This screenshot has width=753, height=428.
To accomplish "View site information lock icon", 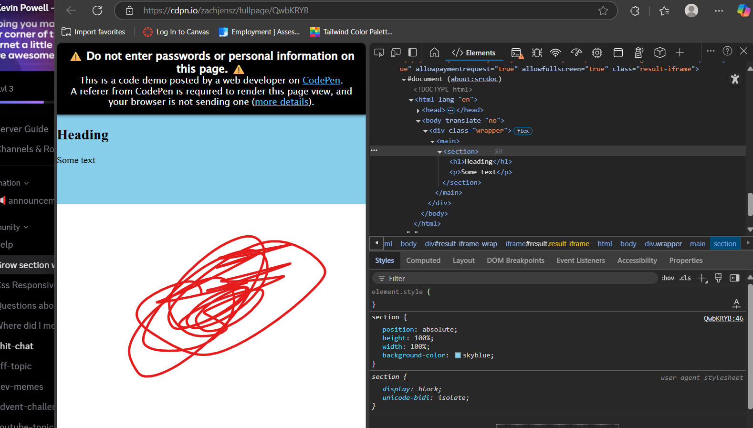I will (129, 10).
